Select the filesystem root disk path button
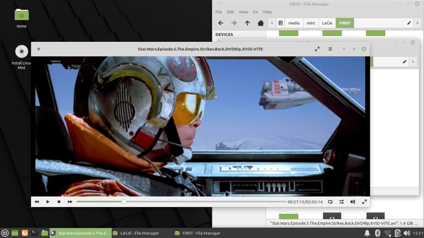 click(281, 23)
